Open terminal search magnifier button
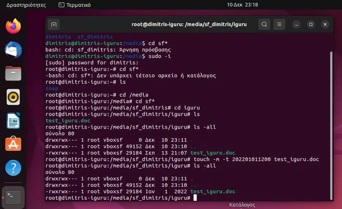The height and width of the screenshot is (209, 342). point(264,24)
